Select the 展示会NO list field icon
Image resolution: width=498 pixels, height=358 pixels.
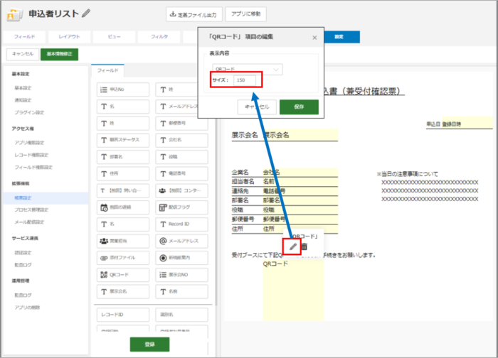pos(163,275)
